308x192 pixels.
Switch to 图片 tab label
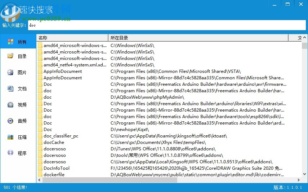[x=22, y=72]
